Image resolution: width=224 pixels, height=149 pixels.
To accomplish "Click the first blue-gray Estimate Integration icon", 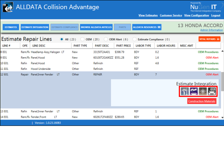I will [185, 92].
